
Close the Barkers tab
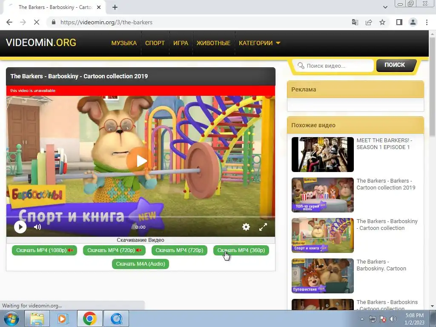99,7
